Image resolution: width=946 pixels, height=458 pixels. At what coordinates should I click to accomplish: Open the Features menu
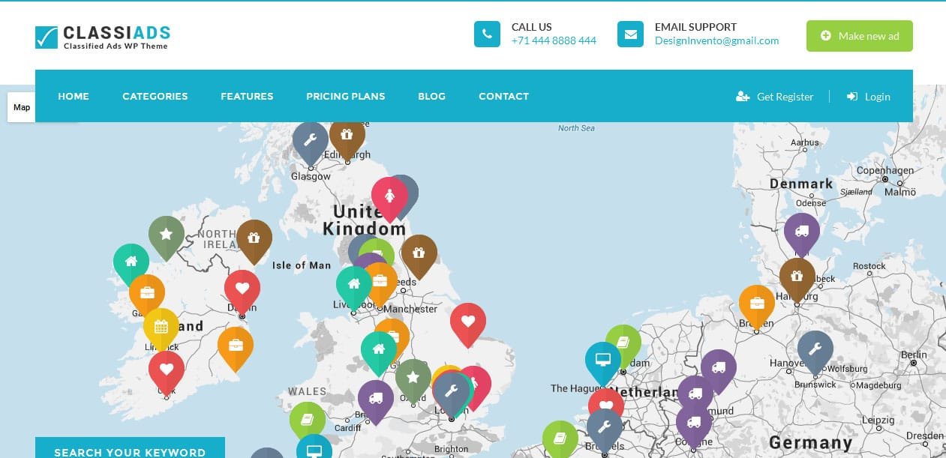247,96
